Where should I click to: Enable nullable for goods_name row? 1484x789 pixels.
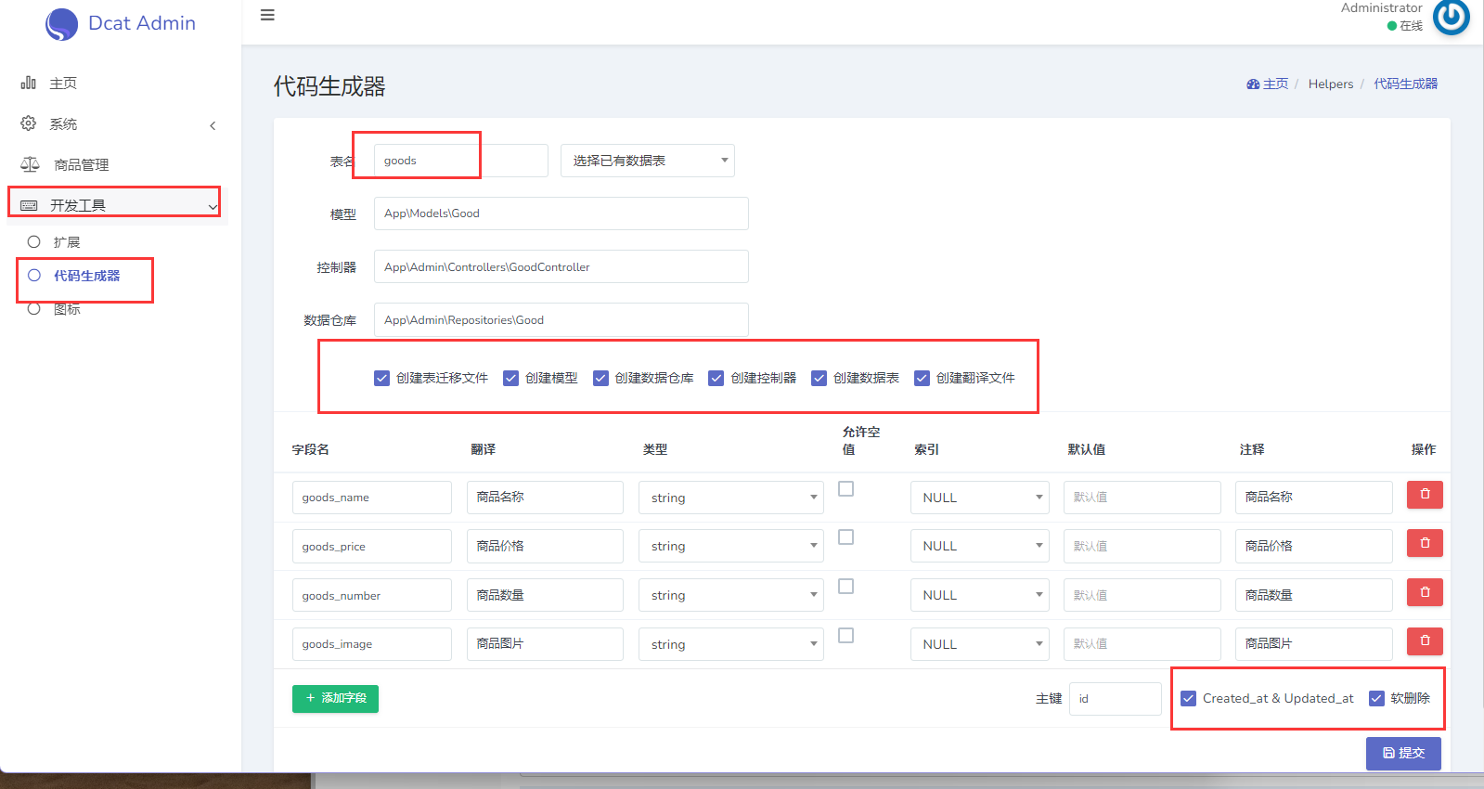pos(845,488)
